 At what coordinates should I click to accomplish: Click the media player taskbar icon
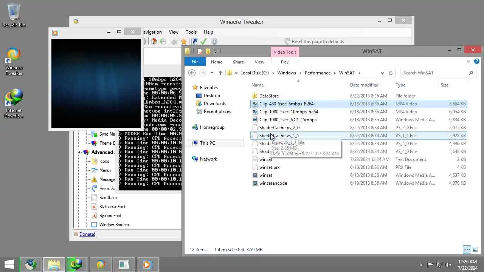coord(147,264)
